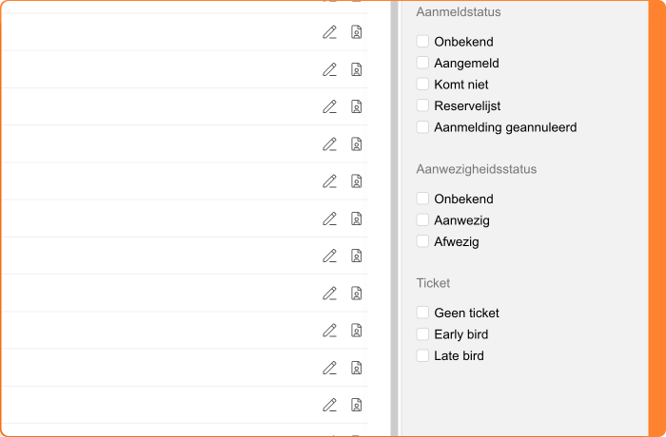The image size is (666, 437).
Task: Select the Reservelijst filter checkbox
Action: point(422,105)
